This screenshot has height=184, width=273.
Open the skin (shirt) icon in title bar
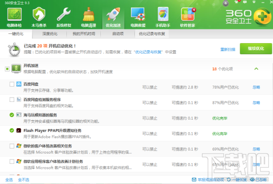pos(236,2)
